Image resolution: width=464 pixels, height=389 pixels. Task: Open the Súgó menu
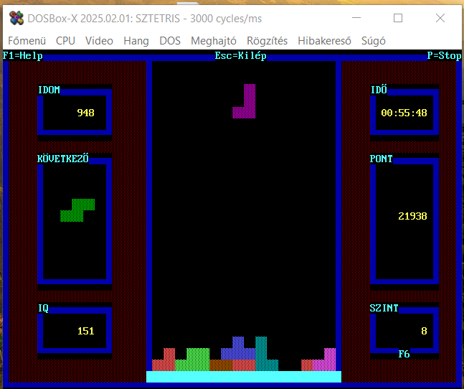click(374, 41)
